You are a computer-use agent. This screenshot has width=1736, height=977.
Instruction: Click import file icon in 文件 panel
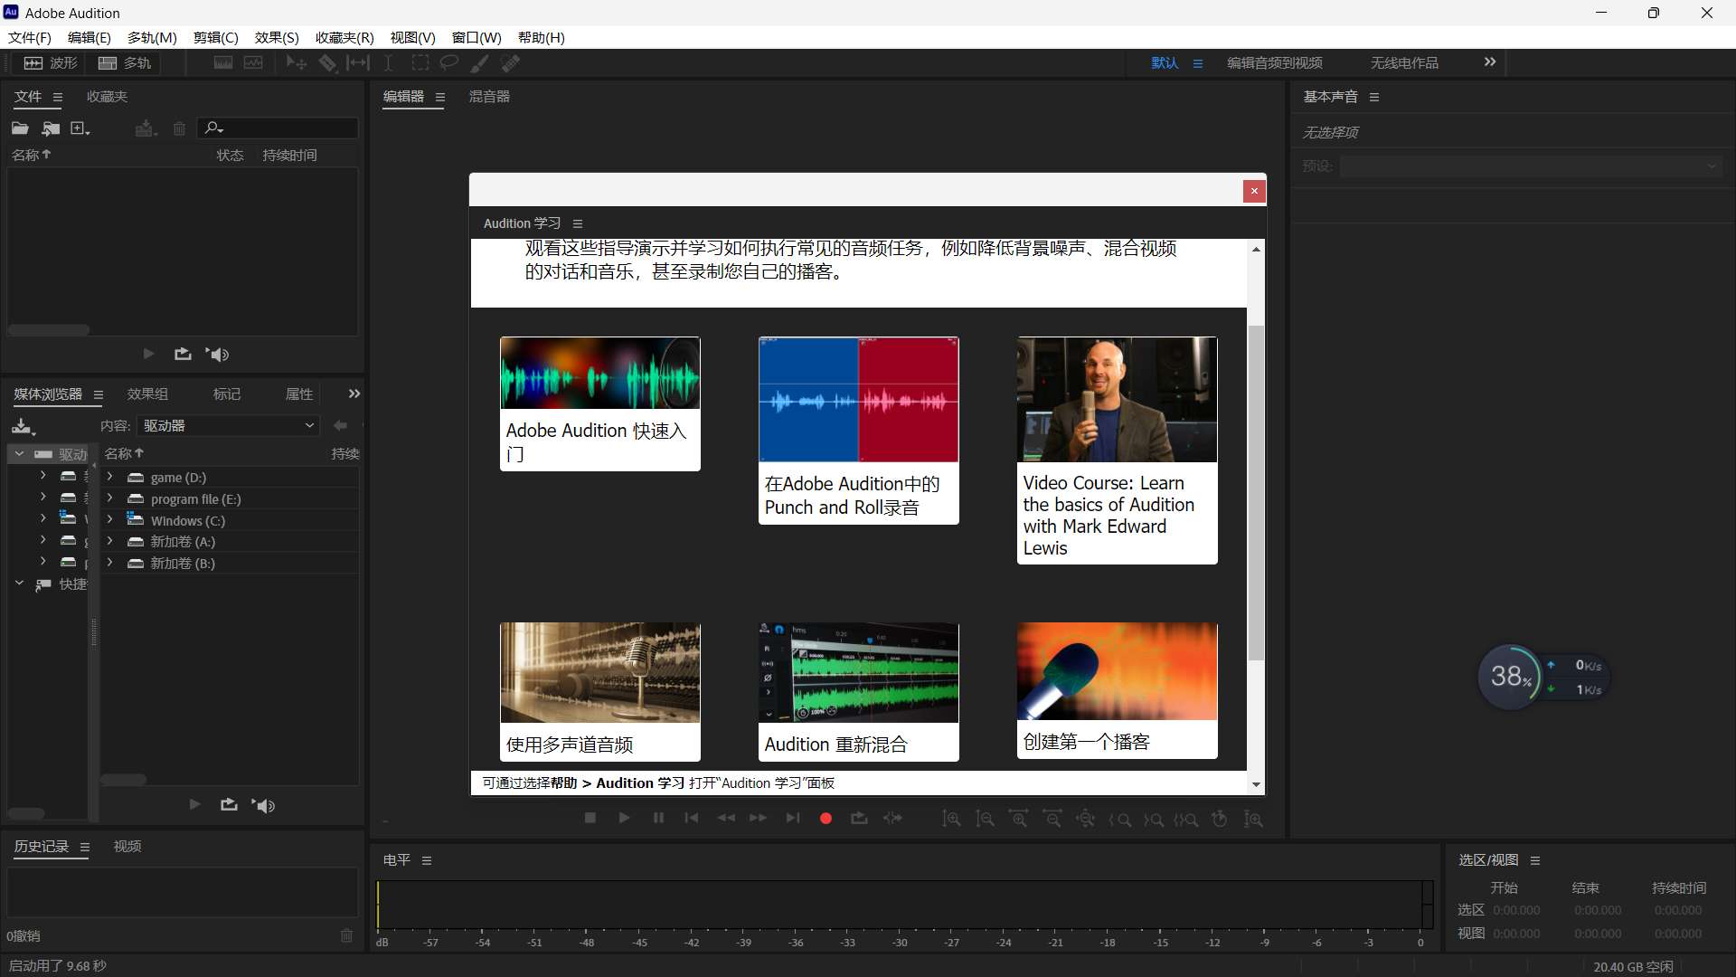tap(51, 128)
